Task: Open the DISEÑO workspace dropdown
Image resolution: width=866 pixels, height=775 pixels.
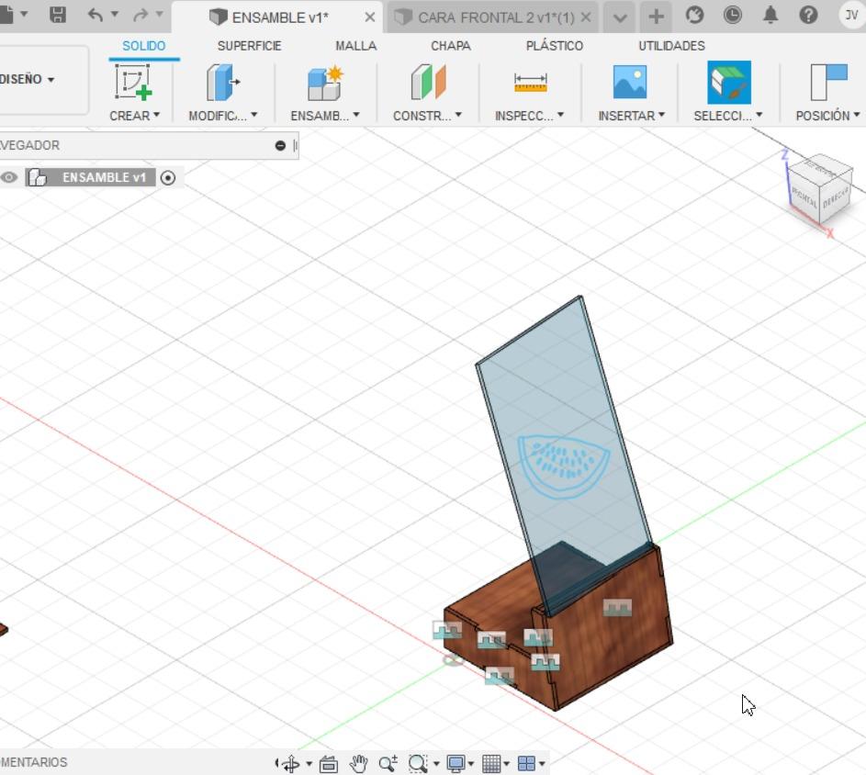Action: click(x=28, y=79)
